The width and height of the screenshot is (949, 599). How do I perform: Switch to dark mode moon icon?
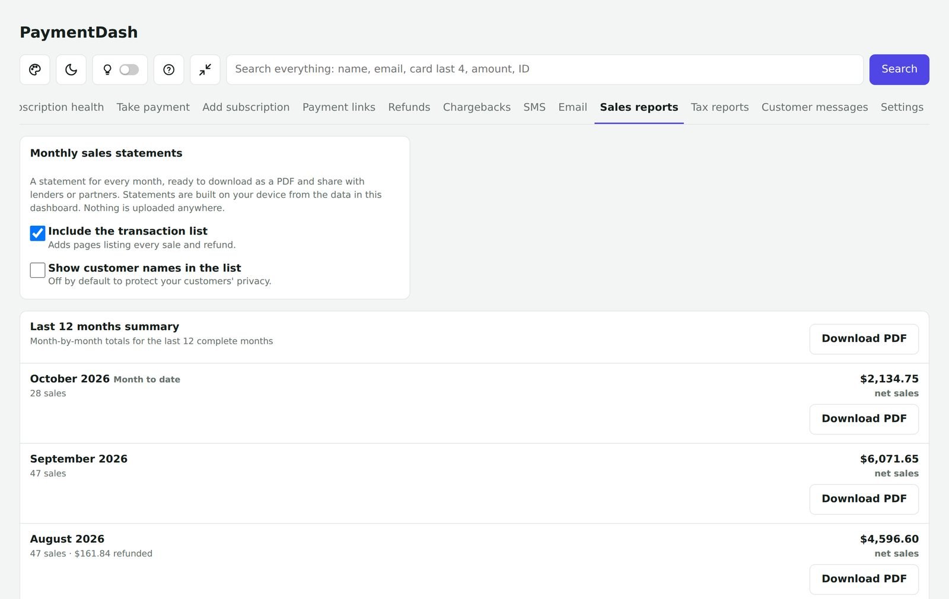point(71,69)
